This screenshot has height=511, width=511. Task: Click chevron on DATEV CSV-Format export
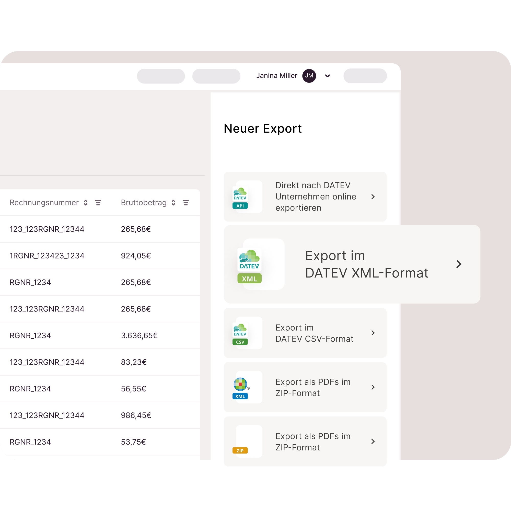(373, 333)
